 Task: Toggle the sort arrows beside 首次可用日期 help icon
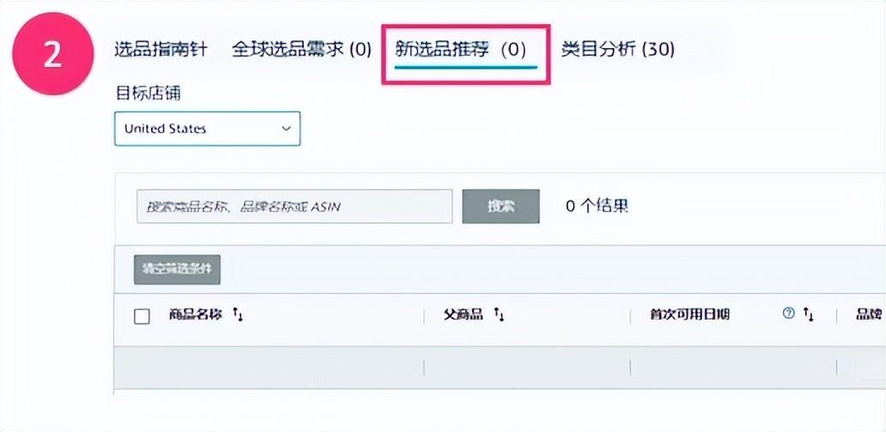coord(808,315)
